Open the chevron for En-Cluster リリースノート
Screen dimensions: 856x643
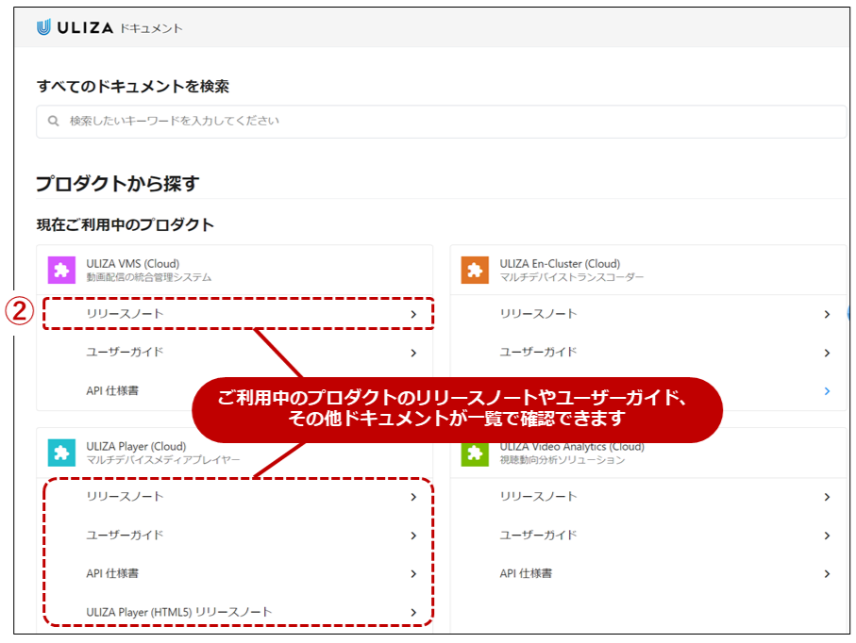[x=827, y=314]
